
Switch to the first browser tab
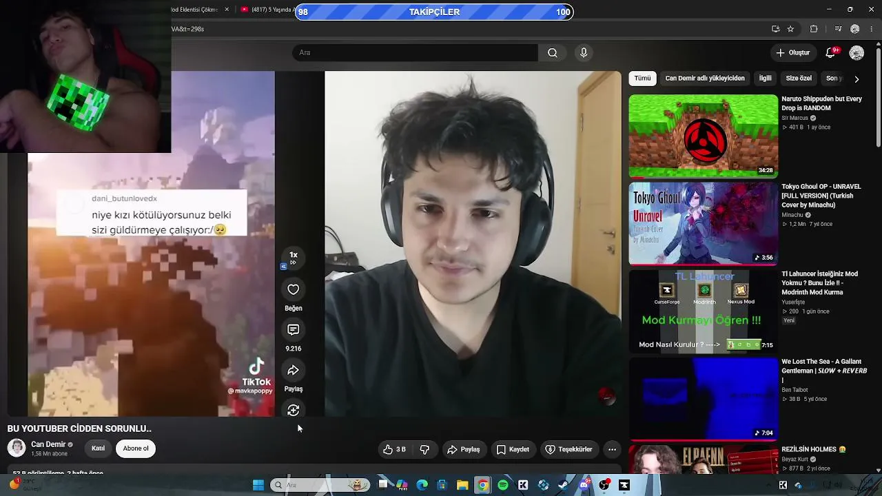(195, 10)
